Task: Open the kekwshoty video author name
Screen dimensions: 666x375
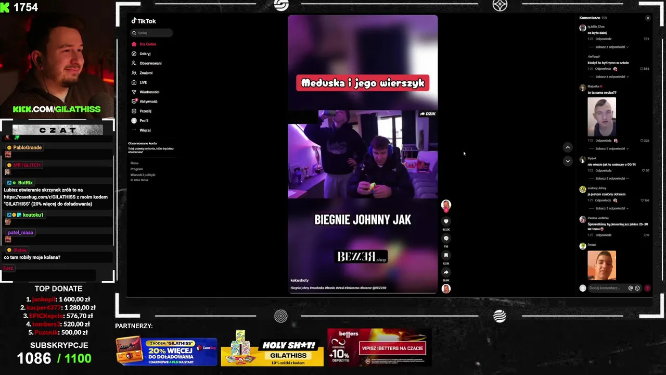Action: click(x=299, y=280)
